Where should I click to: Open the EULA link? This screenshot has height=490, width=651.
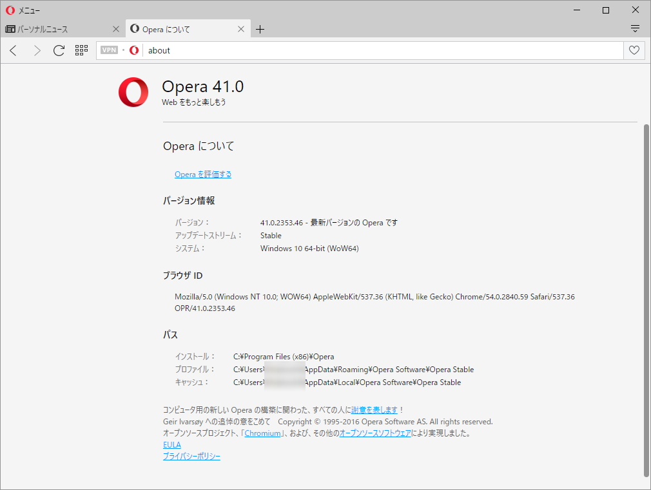point(172,444)
